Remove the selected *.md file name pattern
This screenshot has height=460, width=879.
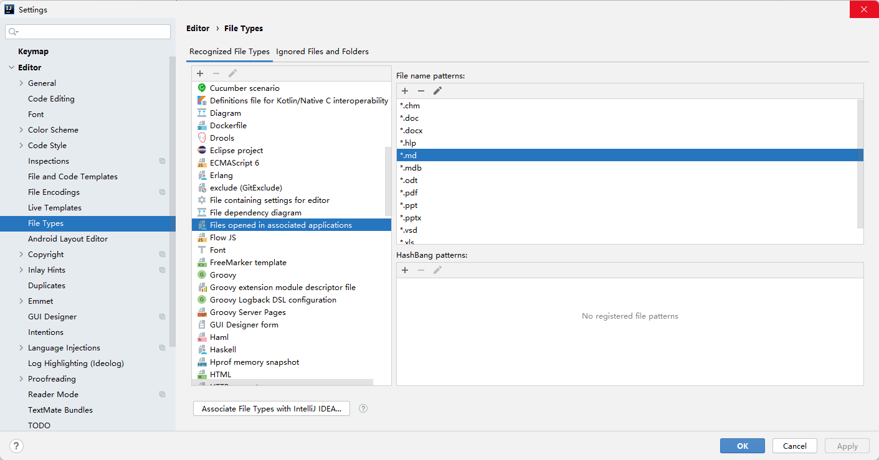click(421, 91)
